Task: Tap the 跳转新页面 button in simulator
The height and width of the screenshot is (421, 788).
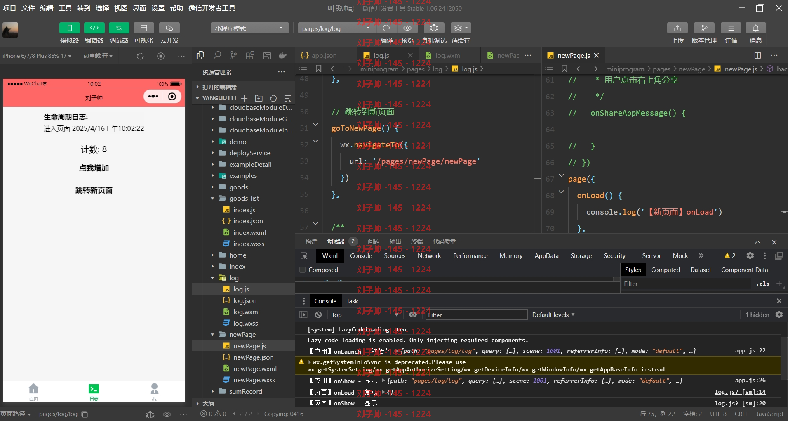Action: point(94,190)
